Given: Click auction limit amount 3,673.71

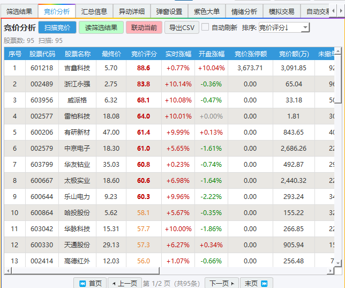Looking at the screenshot, I should (x=250, y=68).
